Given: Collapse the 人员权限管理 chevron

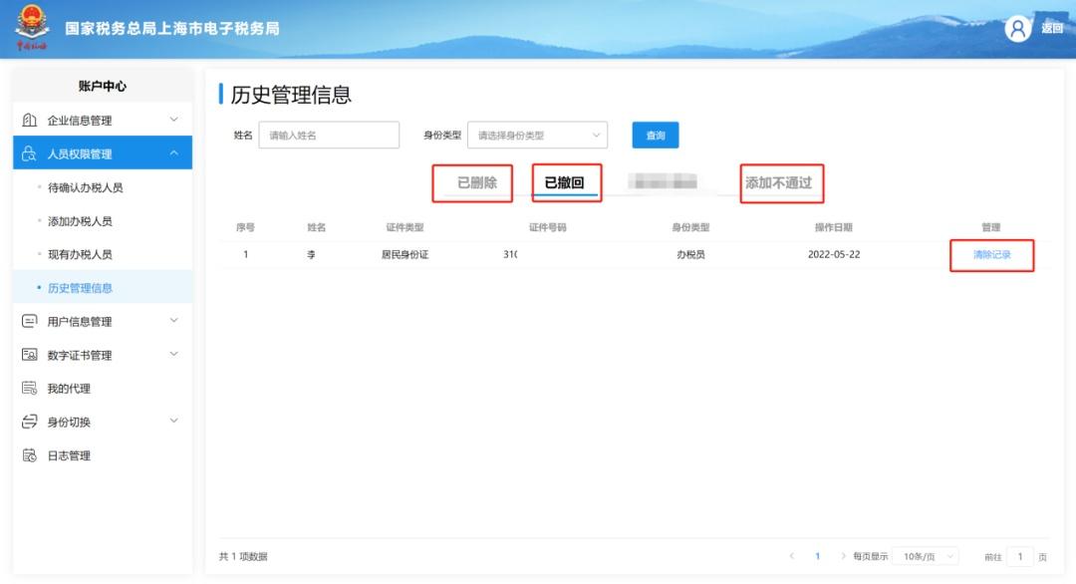Looking at the screenshot, I should (x=173, y=153).
